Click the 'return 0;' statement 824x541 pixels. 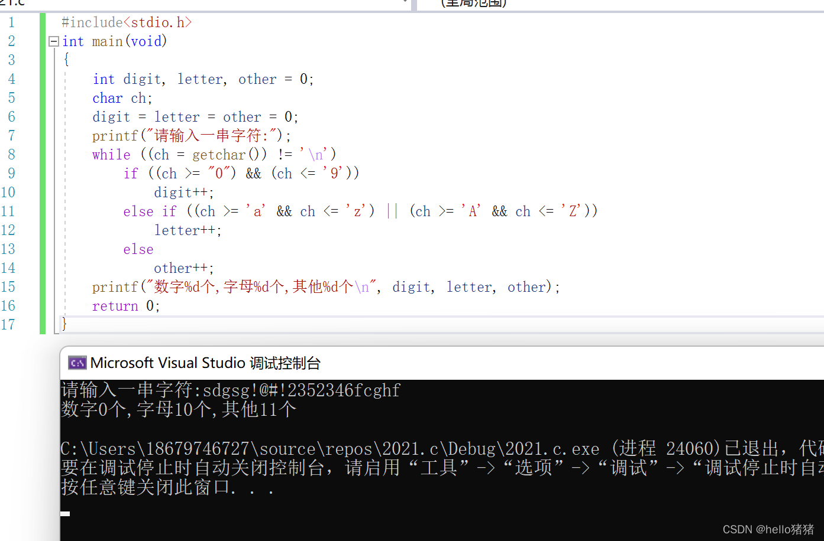[126, 306]
